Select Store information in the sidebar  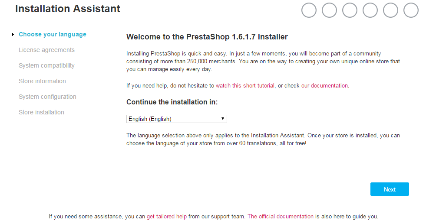point(42,81)
